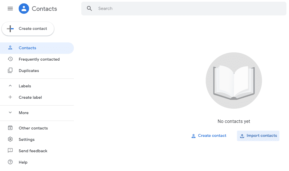Click the plus icon beside Create label

point(10,97)
